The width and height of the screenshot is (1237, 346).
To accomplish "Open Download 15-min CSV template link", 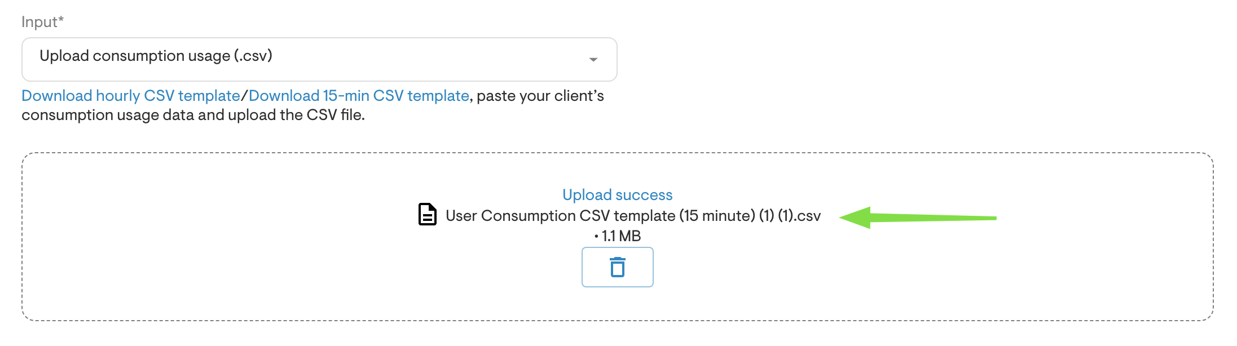I will coord(358,95).
